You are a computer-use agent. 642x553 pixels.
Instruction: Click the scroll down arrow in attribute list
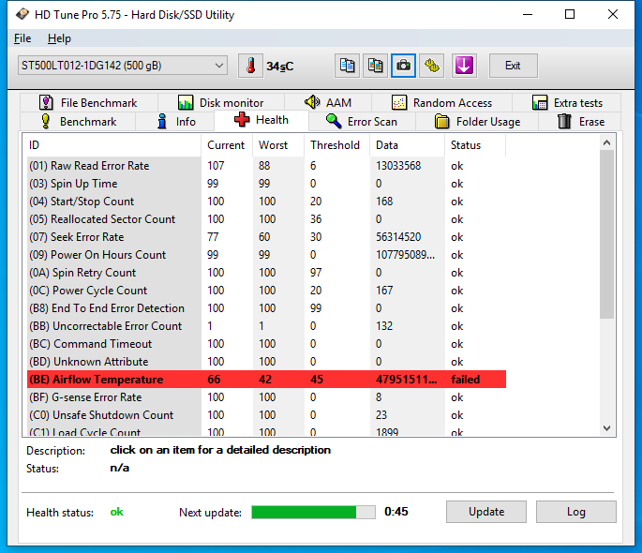606,427
